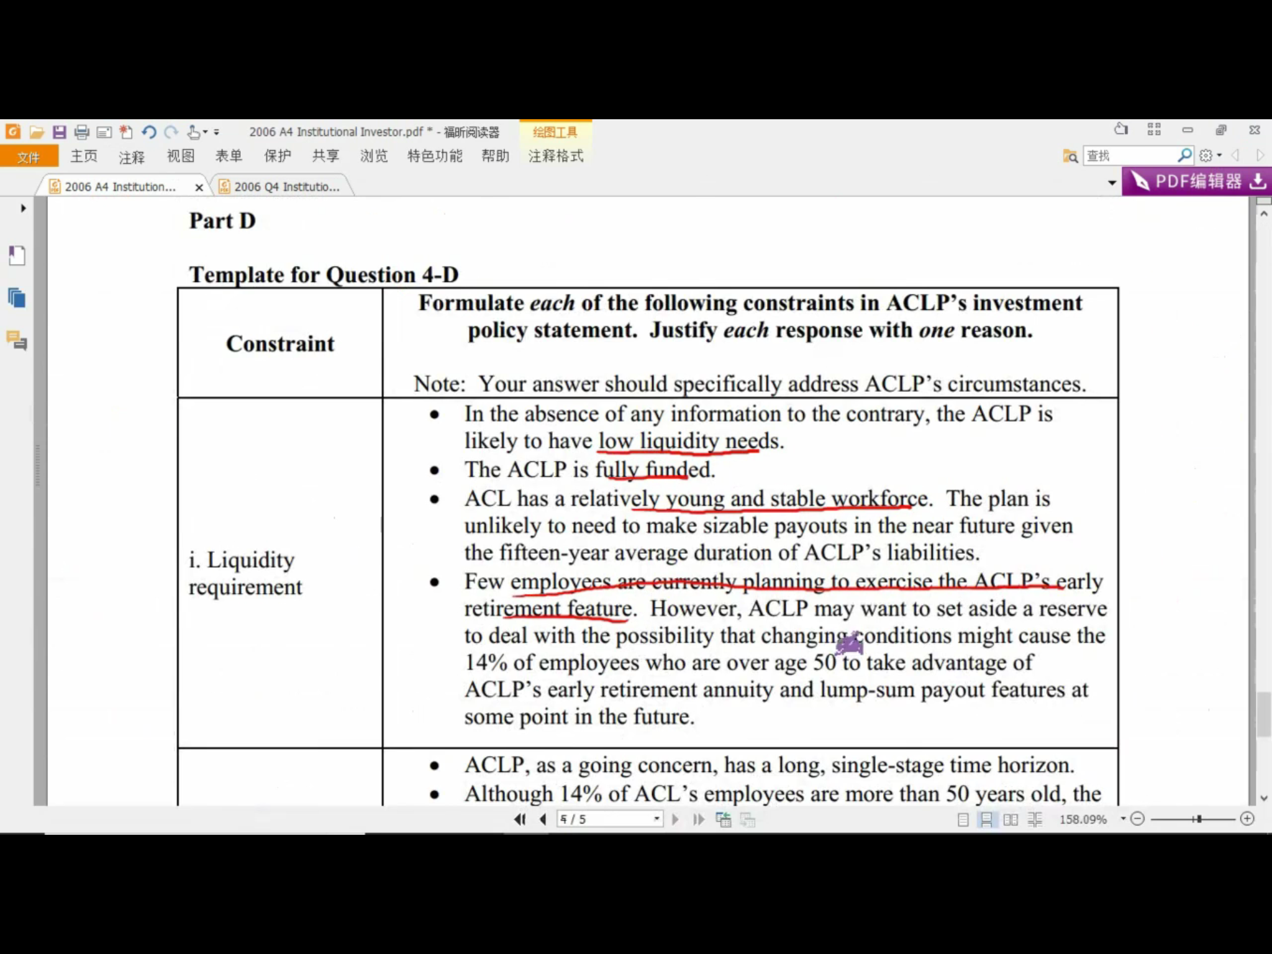
Task: Create new PDF from clipboard icon
Action: [x=126, y=132]
